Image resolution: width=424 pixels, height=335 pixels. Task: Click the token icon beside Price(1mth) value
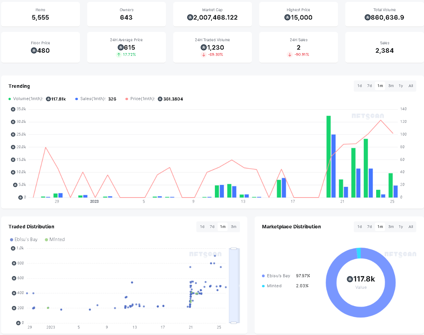[x=159, y=99]
